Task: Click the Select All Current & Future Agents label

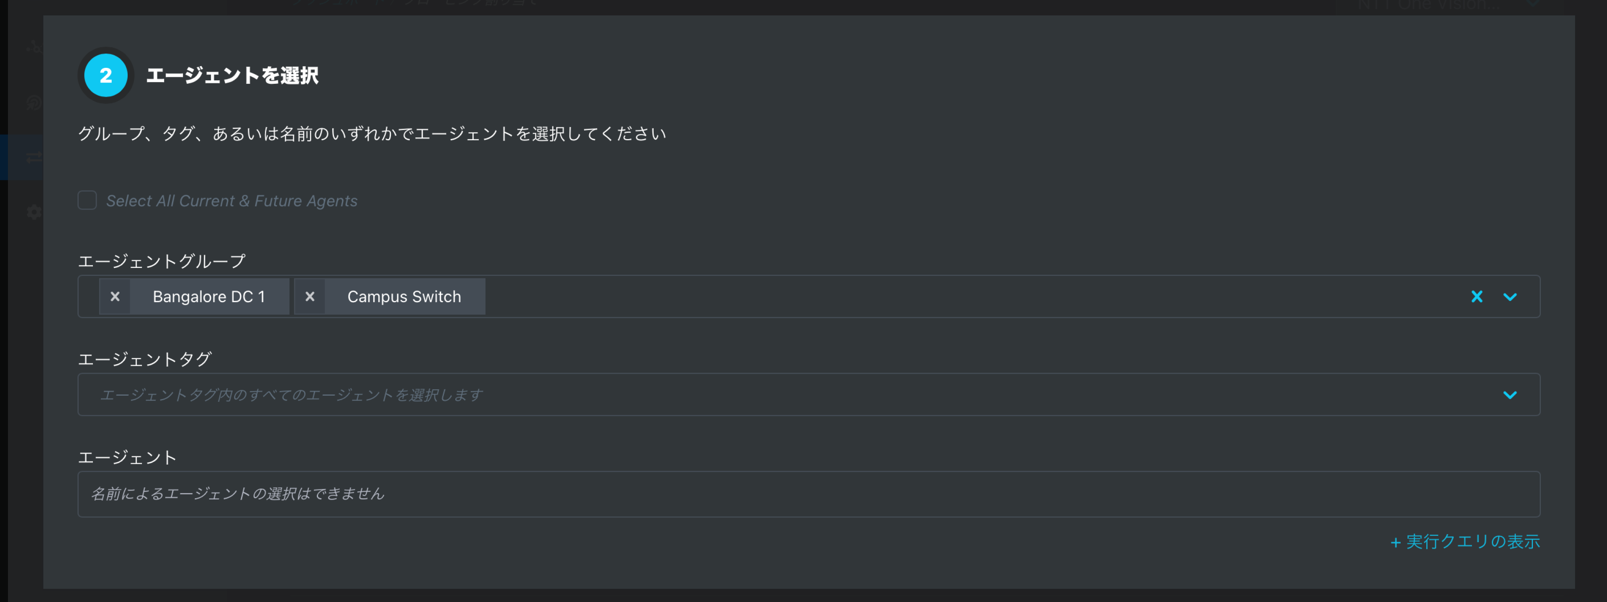Action: pyautogui.click(x=231, y=201)
